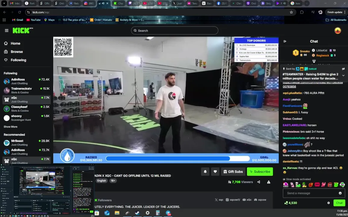Click the channel points 4,530 icon
Viewport: 348px width, 217px height.
tap(286, 203)
